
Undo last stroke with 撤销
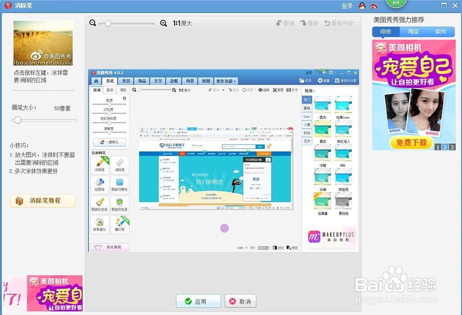point(285,23)
